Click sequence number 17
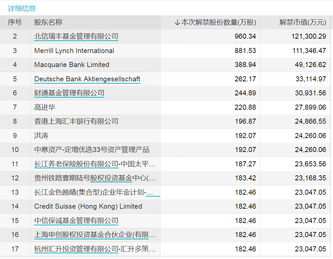Screen dimensions: 333x259 pyautogui.click(x=15, y=249)
